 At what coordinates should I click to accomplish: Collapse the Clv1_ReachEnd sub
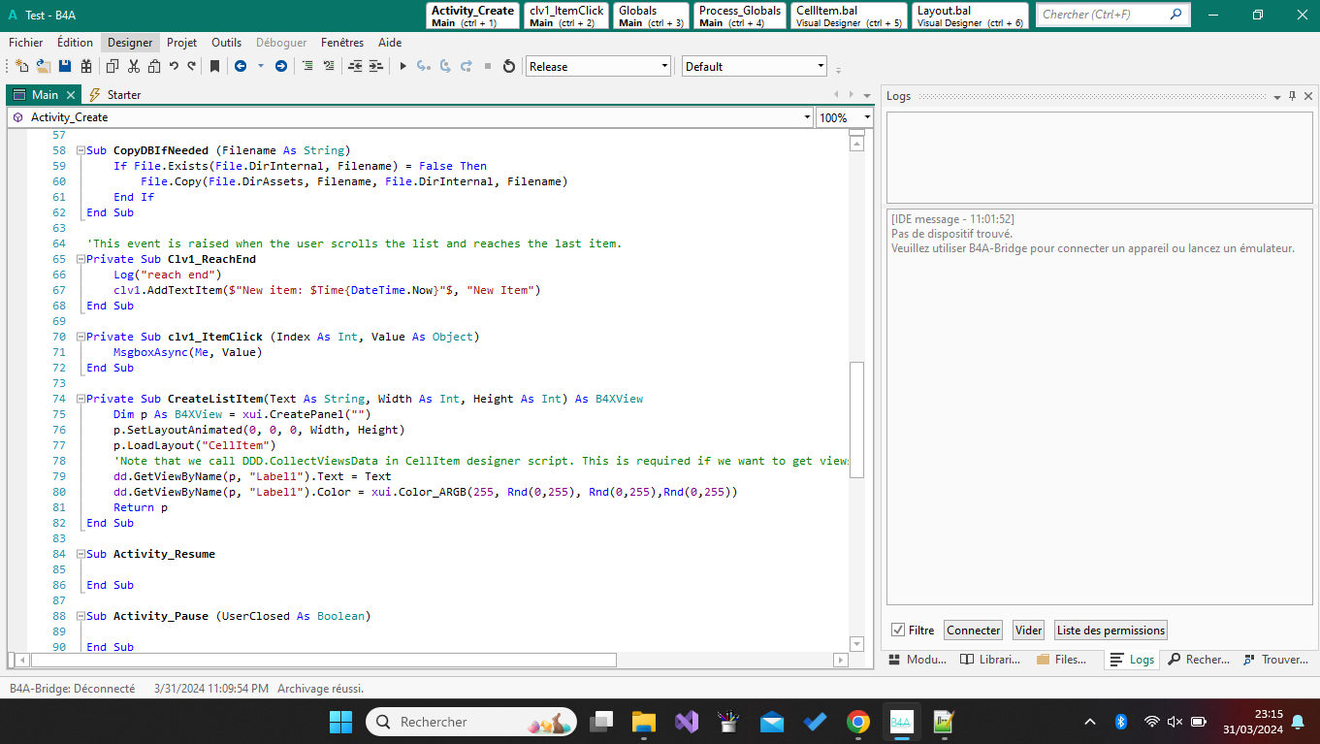80,259
